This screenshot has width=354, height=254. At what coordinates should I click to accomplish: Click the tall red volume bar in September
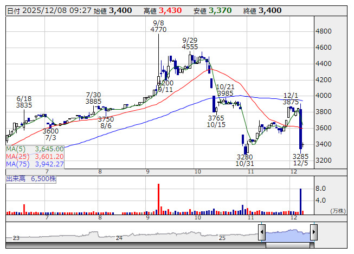coord(158,199)
